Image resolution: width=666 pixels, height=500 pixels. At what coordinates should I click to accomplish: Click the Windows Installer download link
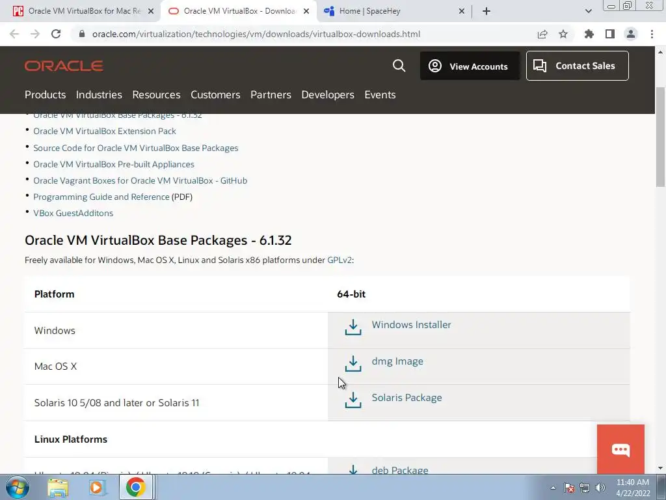coord(411,324)
